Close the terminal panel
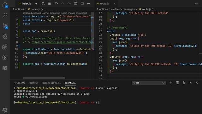The height and width of the screenshot is (114, 202). [x=197, y=83]
